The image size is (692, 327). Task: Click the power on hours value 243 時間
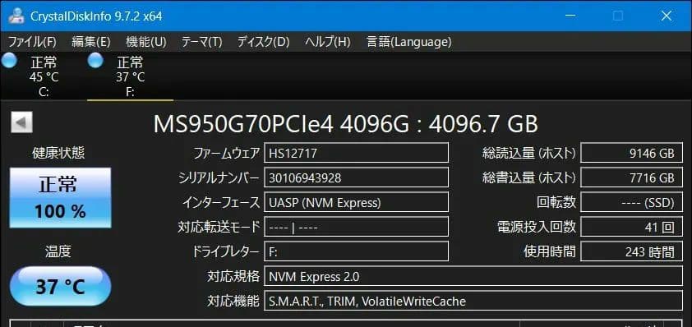point(631,251)
